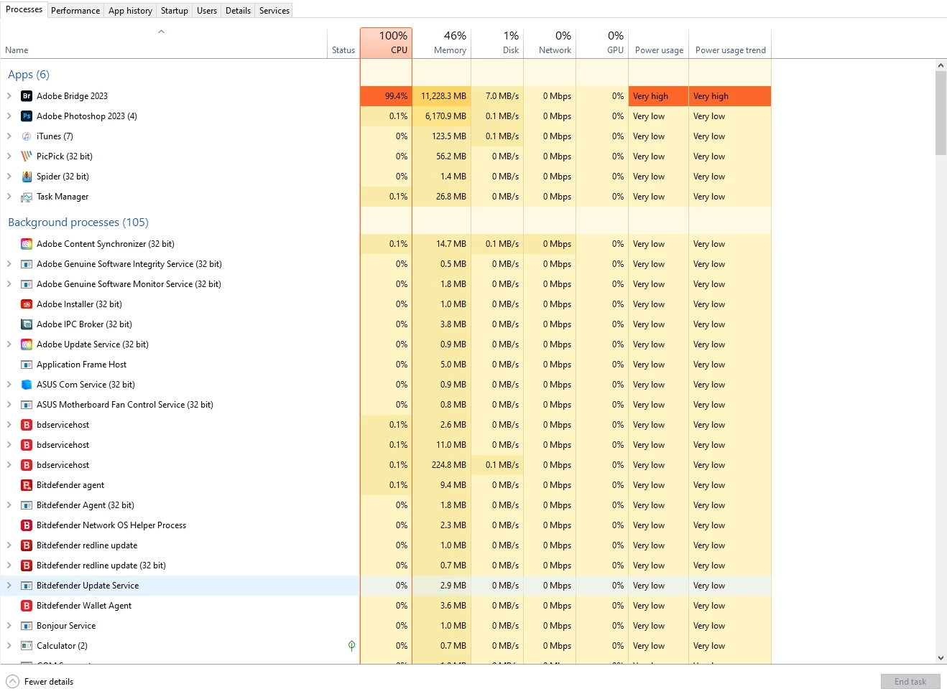Click the PicPick app icon
Viewport: 947px width, 699px height.
[x=27, y=156]
